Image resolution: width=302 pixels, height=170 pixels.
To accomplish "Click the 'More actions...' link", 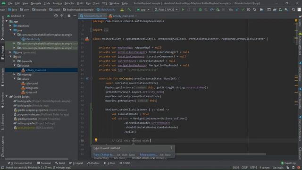I will tap(149, 155).
